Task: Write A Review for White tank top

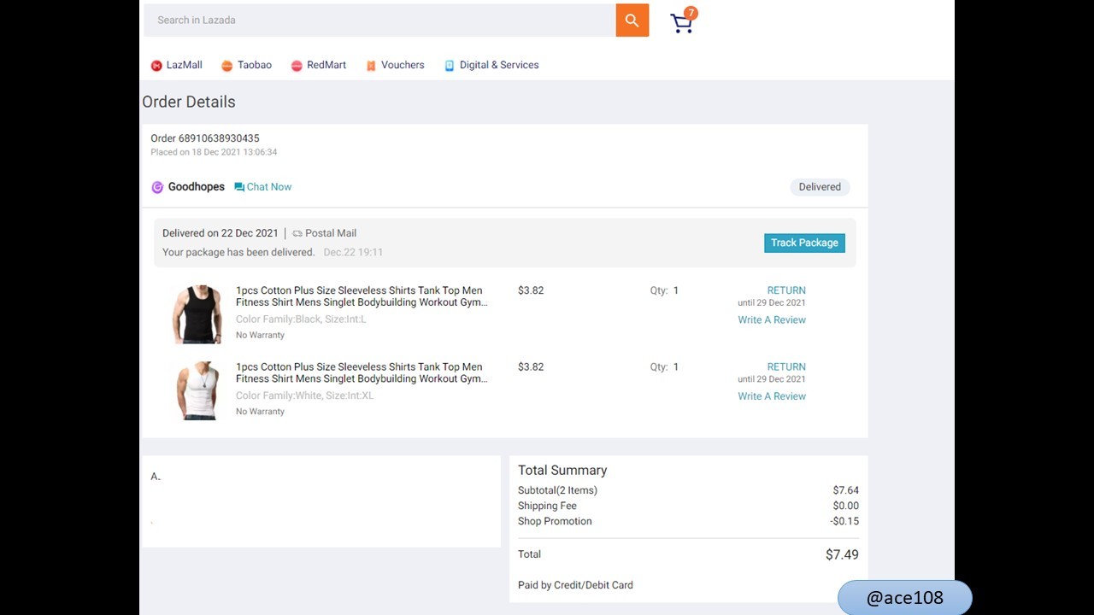Action: pos(772,395)
